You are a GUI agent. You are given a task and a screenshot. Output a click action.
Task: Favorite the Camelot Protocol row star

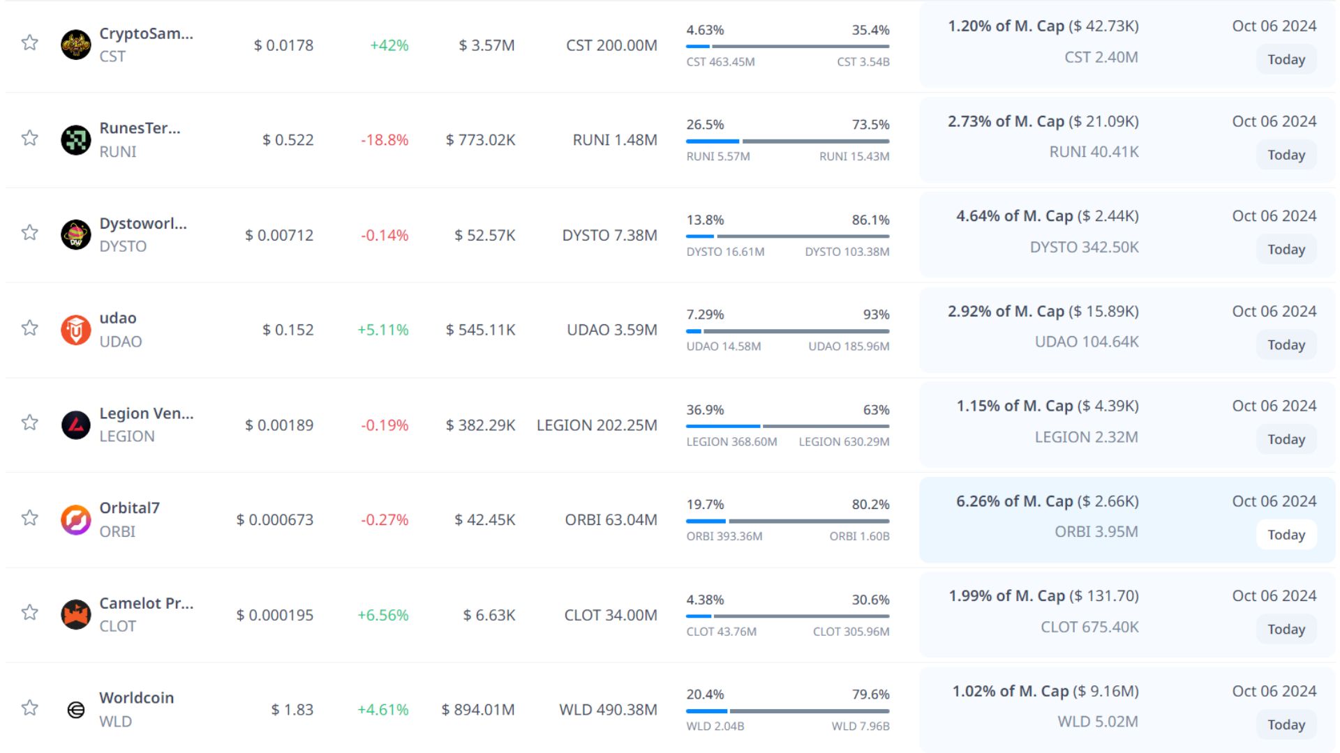[x=29, y=612]
